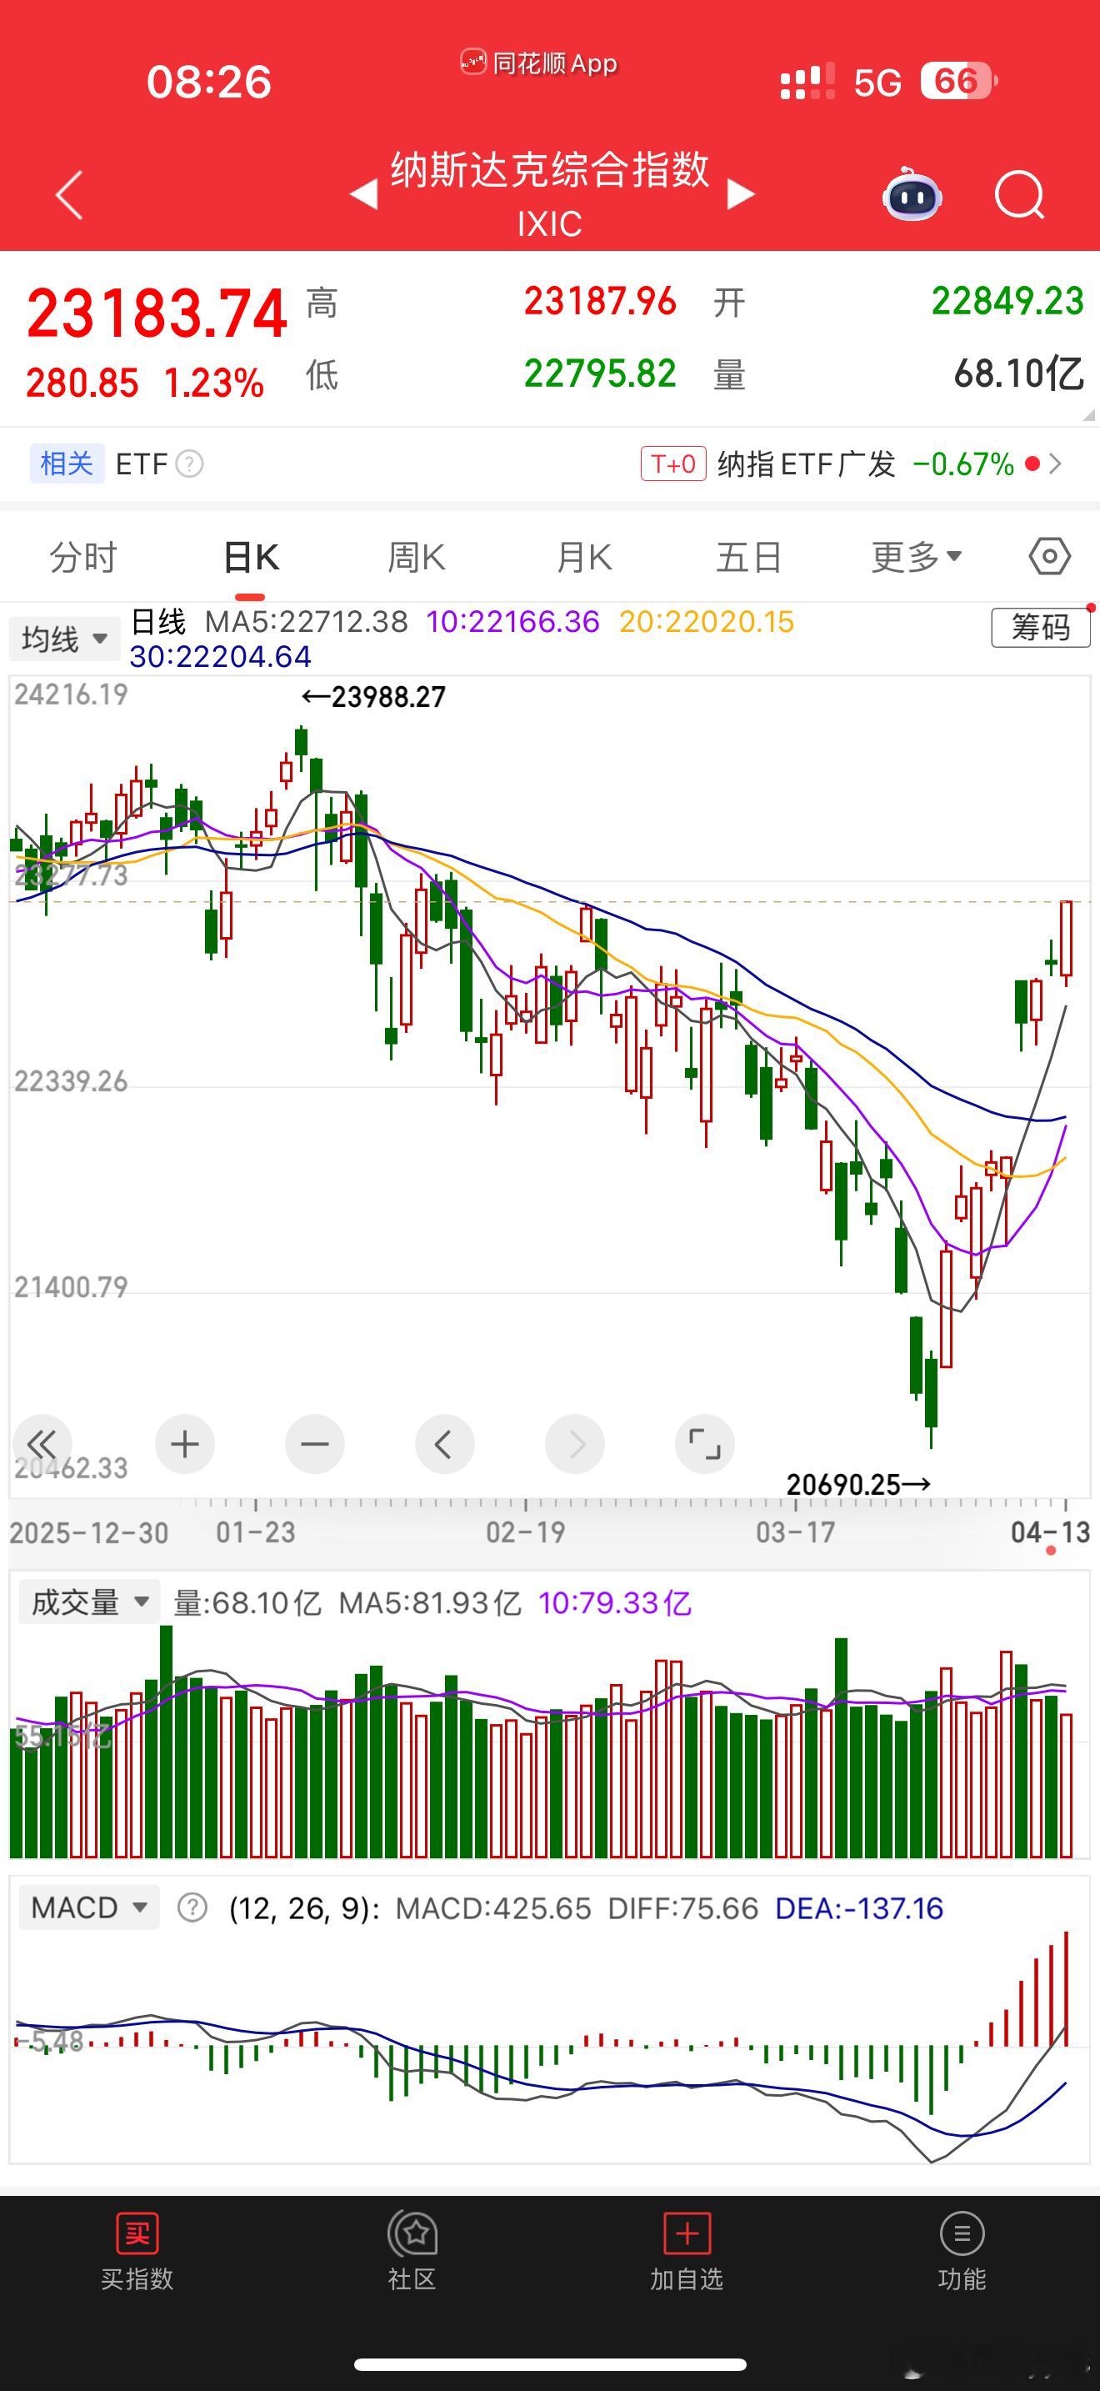Tap MA5:22712.38 label
Screen dimensions: 1100x2391
pyautogui.click(x=306, y=621)
